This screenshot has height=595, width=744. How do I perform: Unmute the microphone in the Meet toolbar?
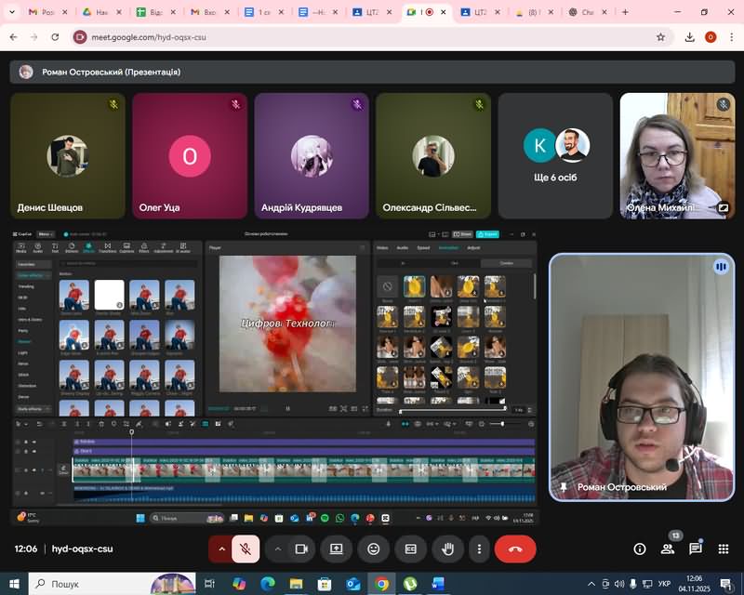[246, 549]
